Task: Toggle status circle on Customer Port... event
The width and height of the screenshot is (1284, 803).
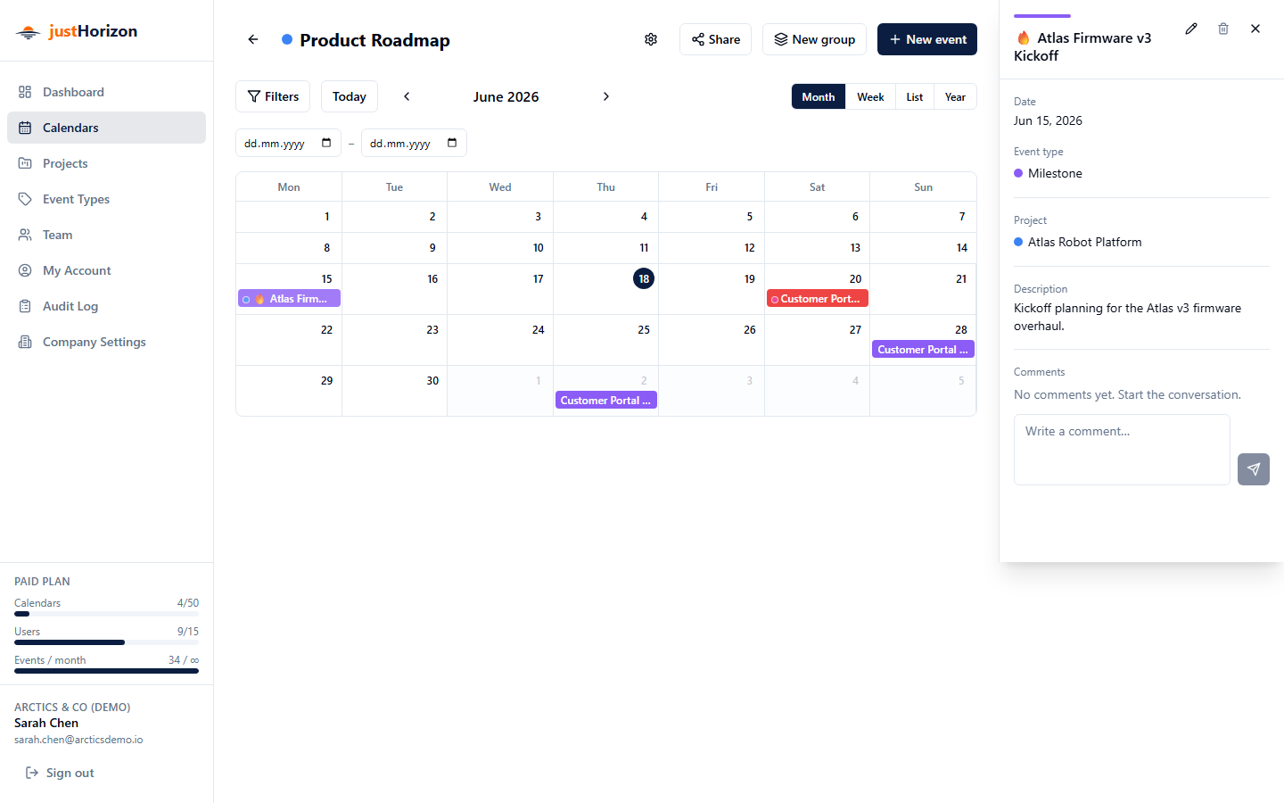Action: [775, 299]
